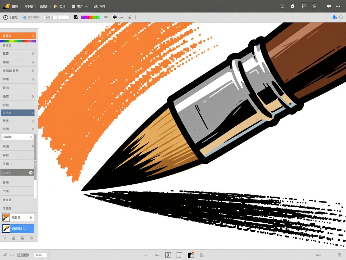Select the orange stroke layer thumbnail

(x=6, y=218)
